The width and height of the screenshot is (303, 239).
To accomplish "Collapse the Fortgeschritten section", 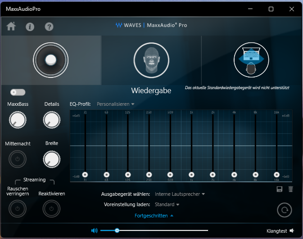I will point(154,216).
